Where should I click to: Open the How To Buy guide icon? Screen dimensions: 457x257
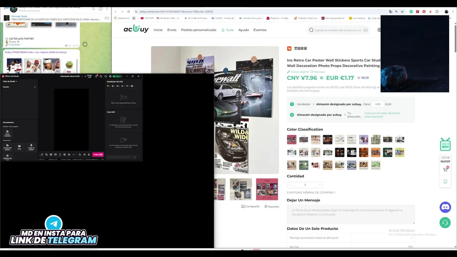(445, 144)
